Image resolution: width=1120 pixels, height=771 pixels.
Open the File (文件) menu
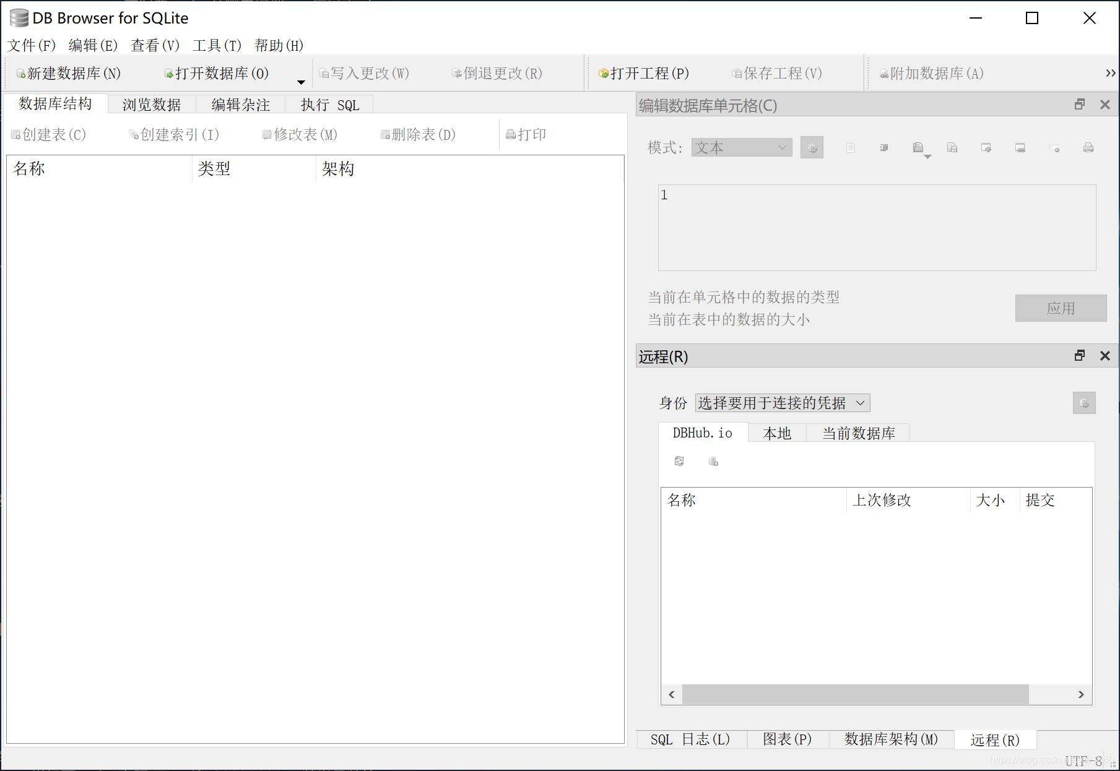click(x=32, y=46)
